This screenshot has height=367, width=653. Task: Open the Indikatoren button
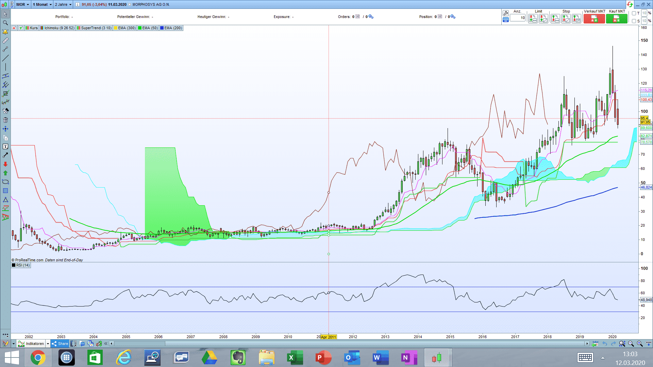(x=31, y=344)
